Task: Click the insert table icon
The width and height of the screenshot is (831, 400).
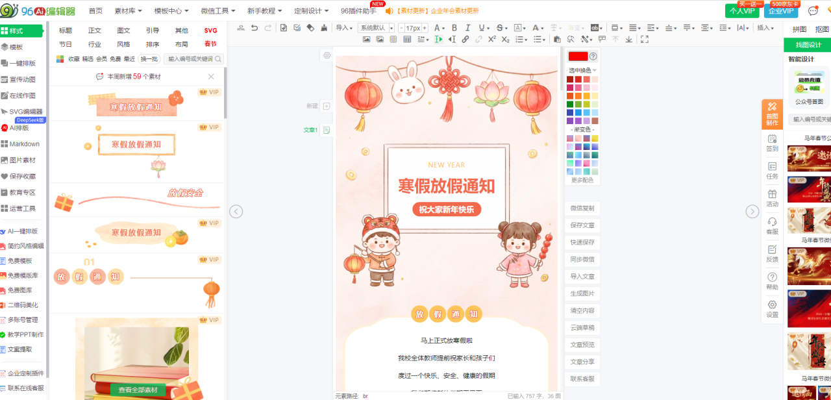Action: point(407,40)
